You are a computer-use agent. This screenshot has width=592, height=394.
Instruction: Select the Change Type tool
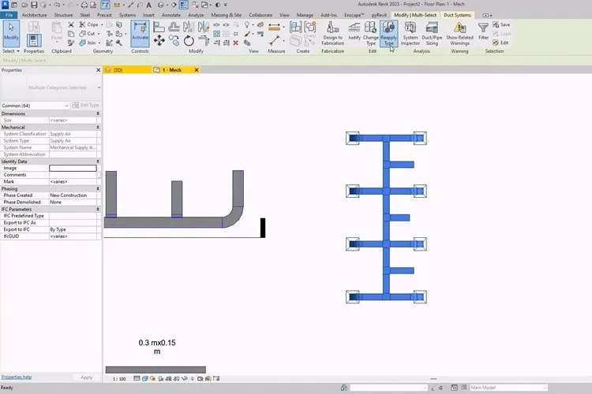370,33
